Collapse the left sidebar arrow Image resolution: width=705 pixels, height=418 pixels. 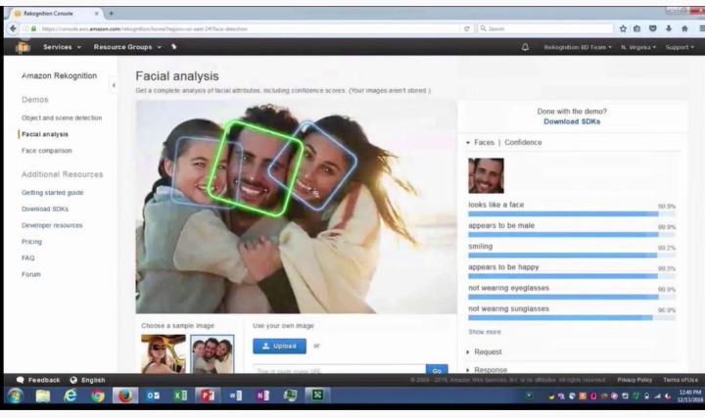(114, 86)
